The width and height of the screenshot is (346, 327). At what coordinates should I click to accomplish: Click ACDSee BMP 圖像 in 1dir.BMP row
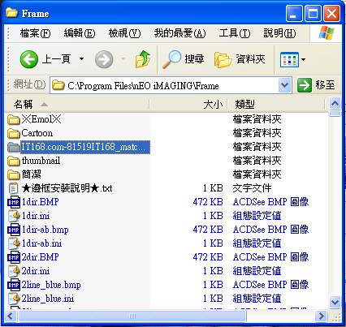[x=270, y=202]
